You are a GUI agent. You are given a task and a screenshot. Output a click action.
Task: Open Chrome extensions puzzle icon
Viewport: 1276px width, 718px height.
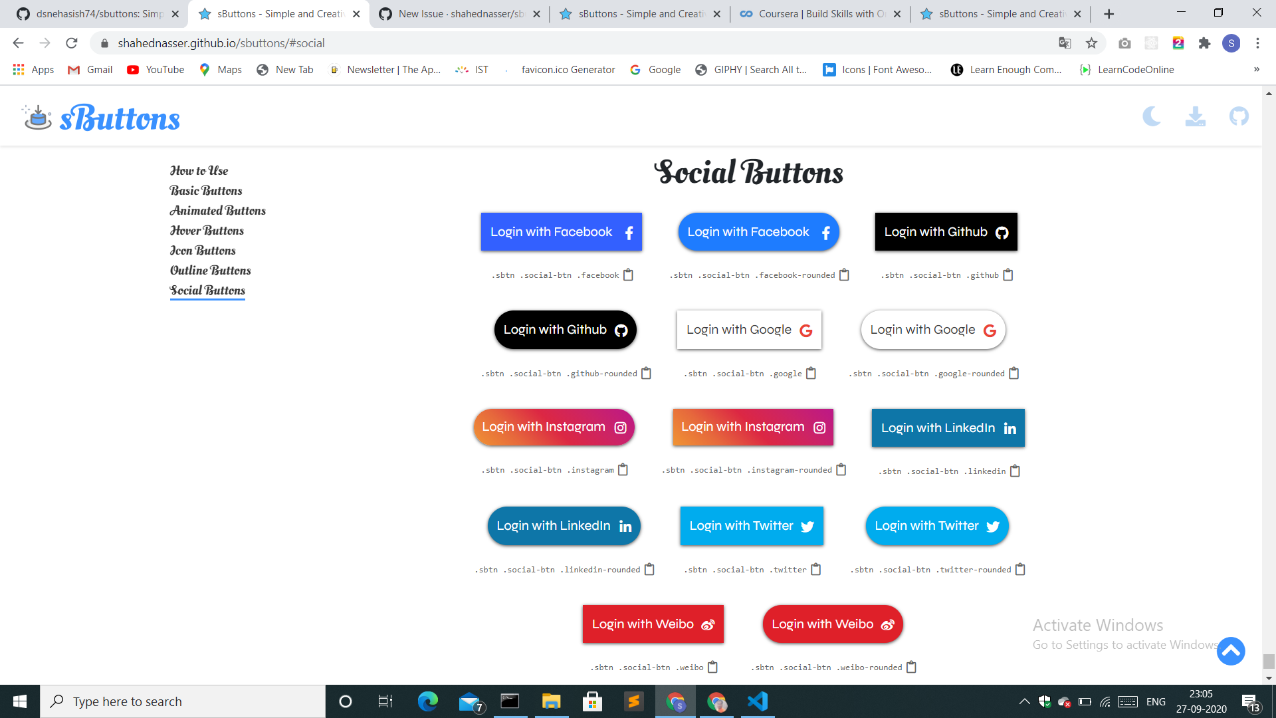[1204, 43]
